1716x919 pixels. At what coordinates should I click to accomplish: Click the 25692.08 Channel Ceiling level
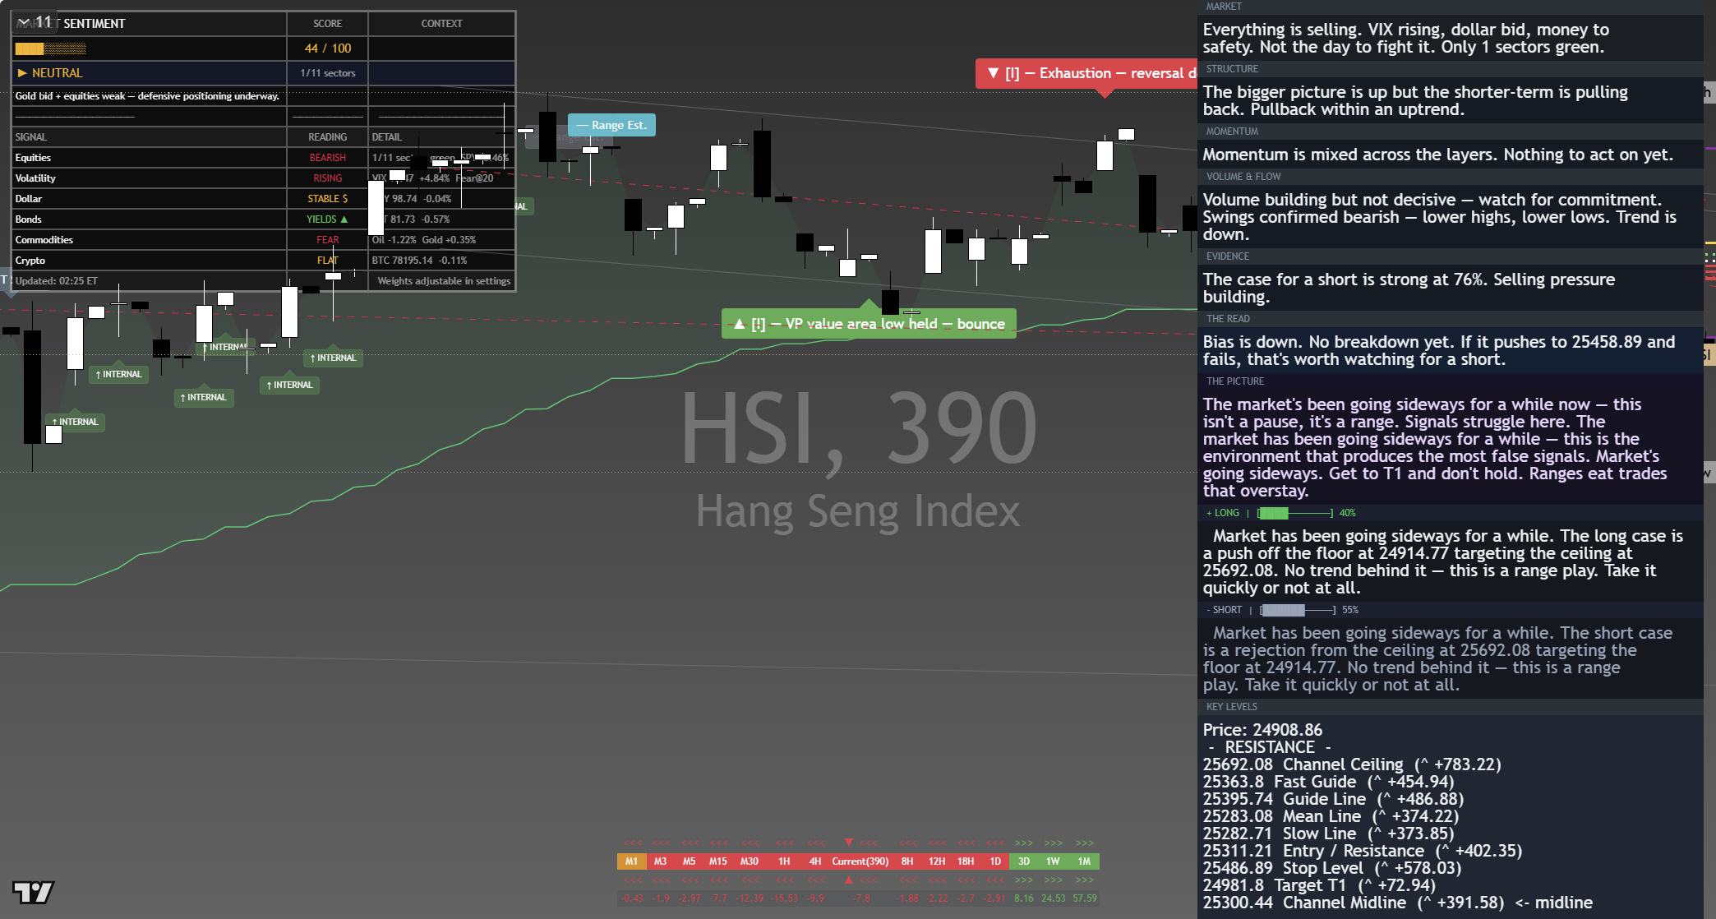tap(1352, 764)
